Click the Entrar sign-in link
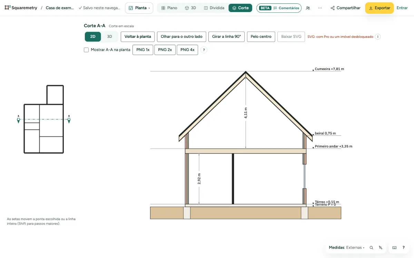Screen dimensions: 414x258 402,8
